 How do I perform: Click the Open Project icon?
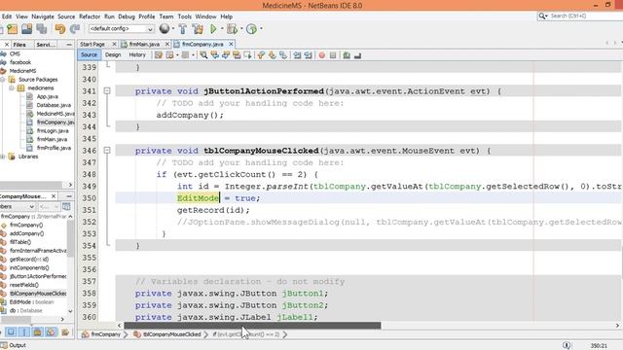point(26,29)
